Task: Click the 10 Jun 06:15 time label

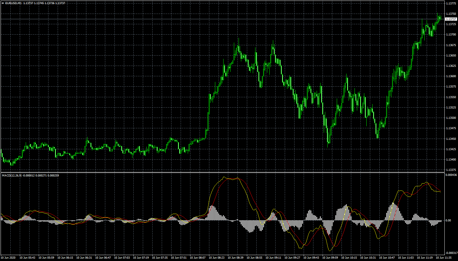Action: tap(65, 258)
